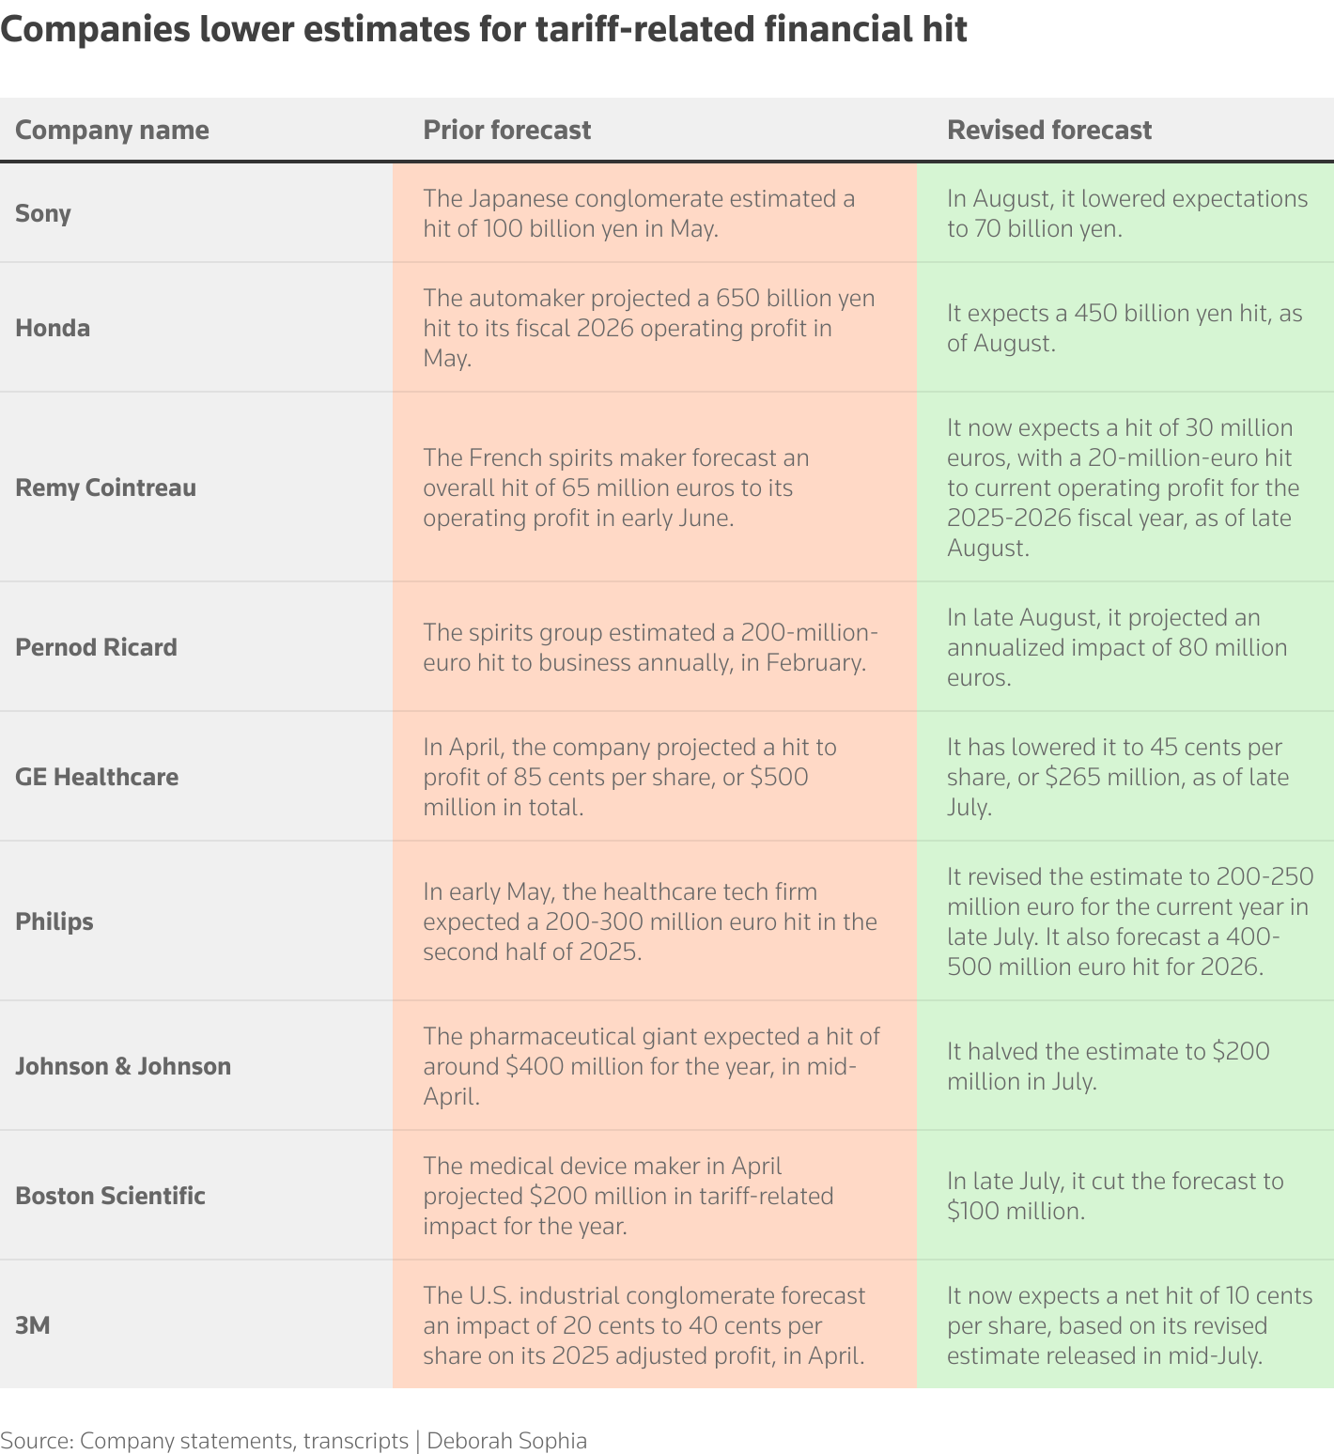
Task: Click the Revised forecast column header
Action: tap(1048, 130)
